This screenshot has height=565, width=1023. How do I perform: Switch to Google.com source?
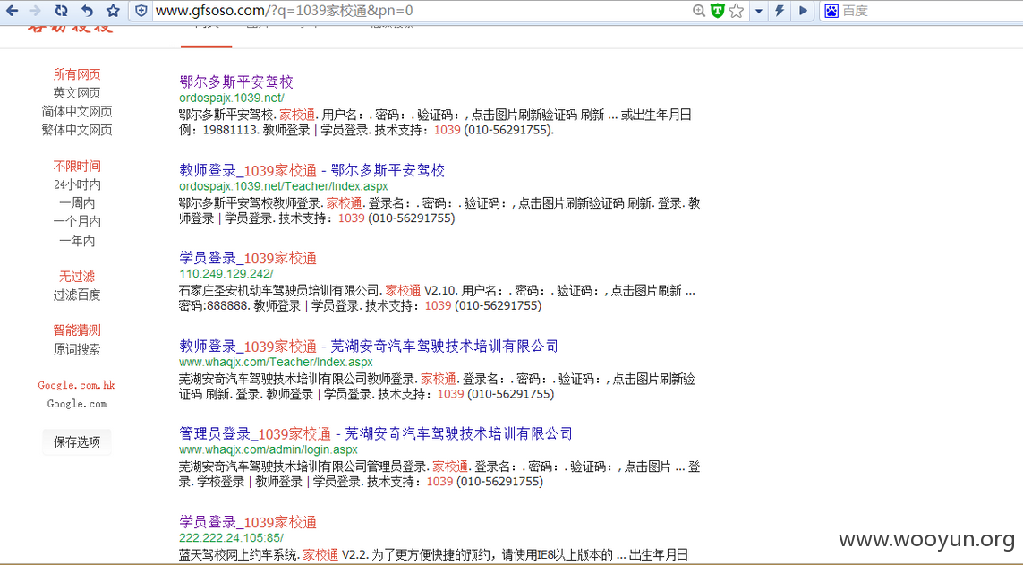[77, 404]
